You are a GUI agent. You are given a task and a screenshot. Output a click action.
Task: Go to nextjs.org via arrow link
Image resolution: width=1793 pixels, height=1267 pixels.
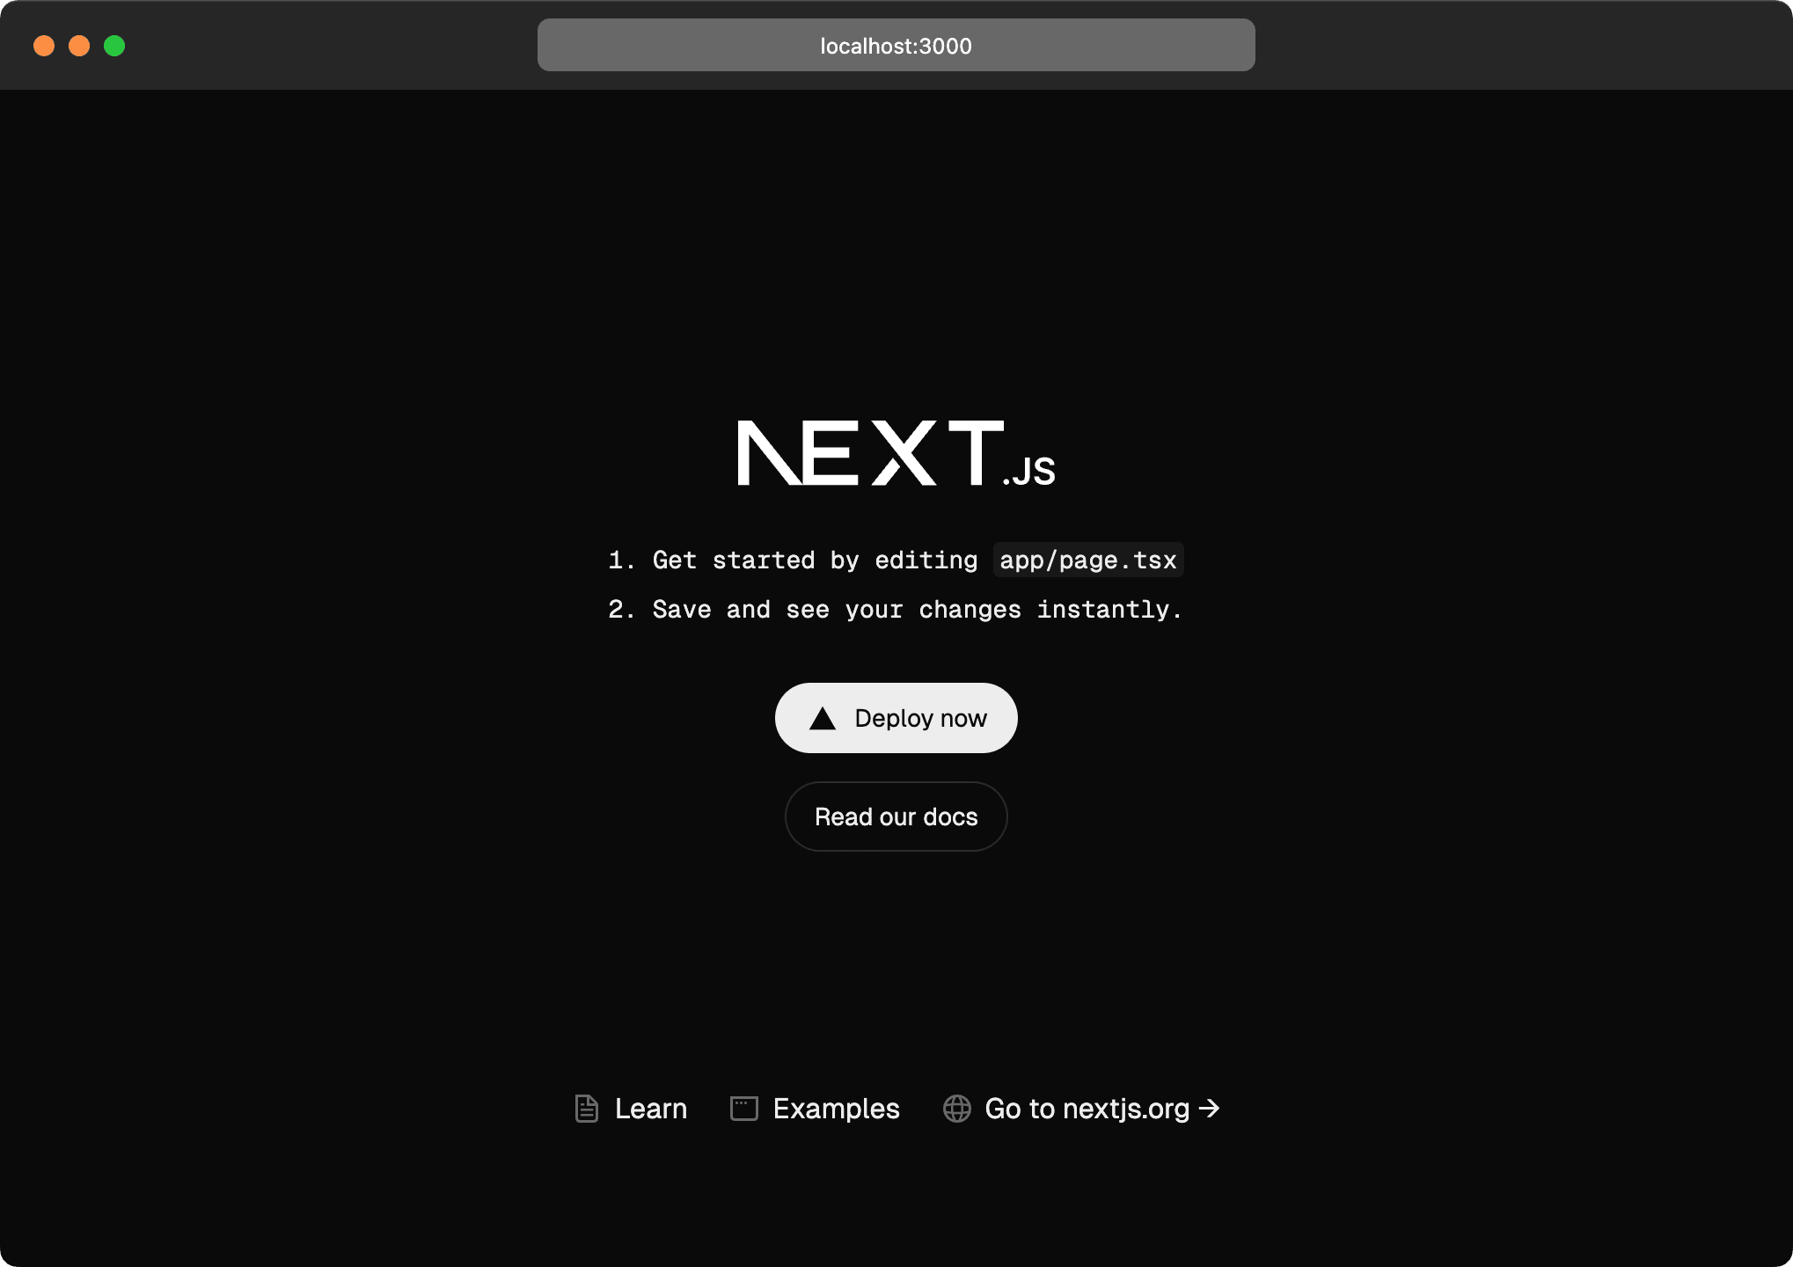pyautogui.click(x=1081, y=1108)
